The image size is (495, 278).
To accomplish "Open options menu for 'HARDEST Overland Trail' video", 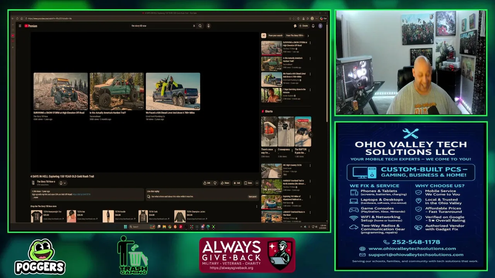I will coord(310,181).
